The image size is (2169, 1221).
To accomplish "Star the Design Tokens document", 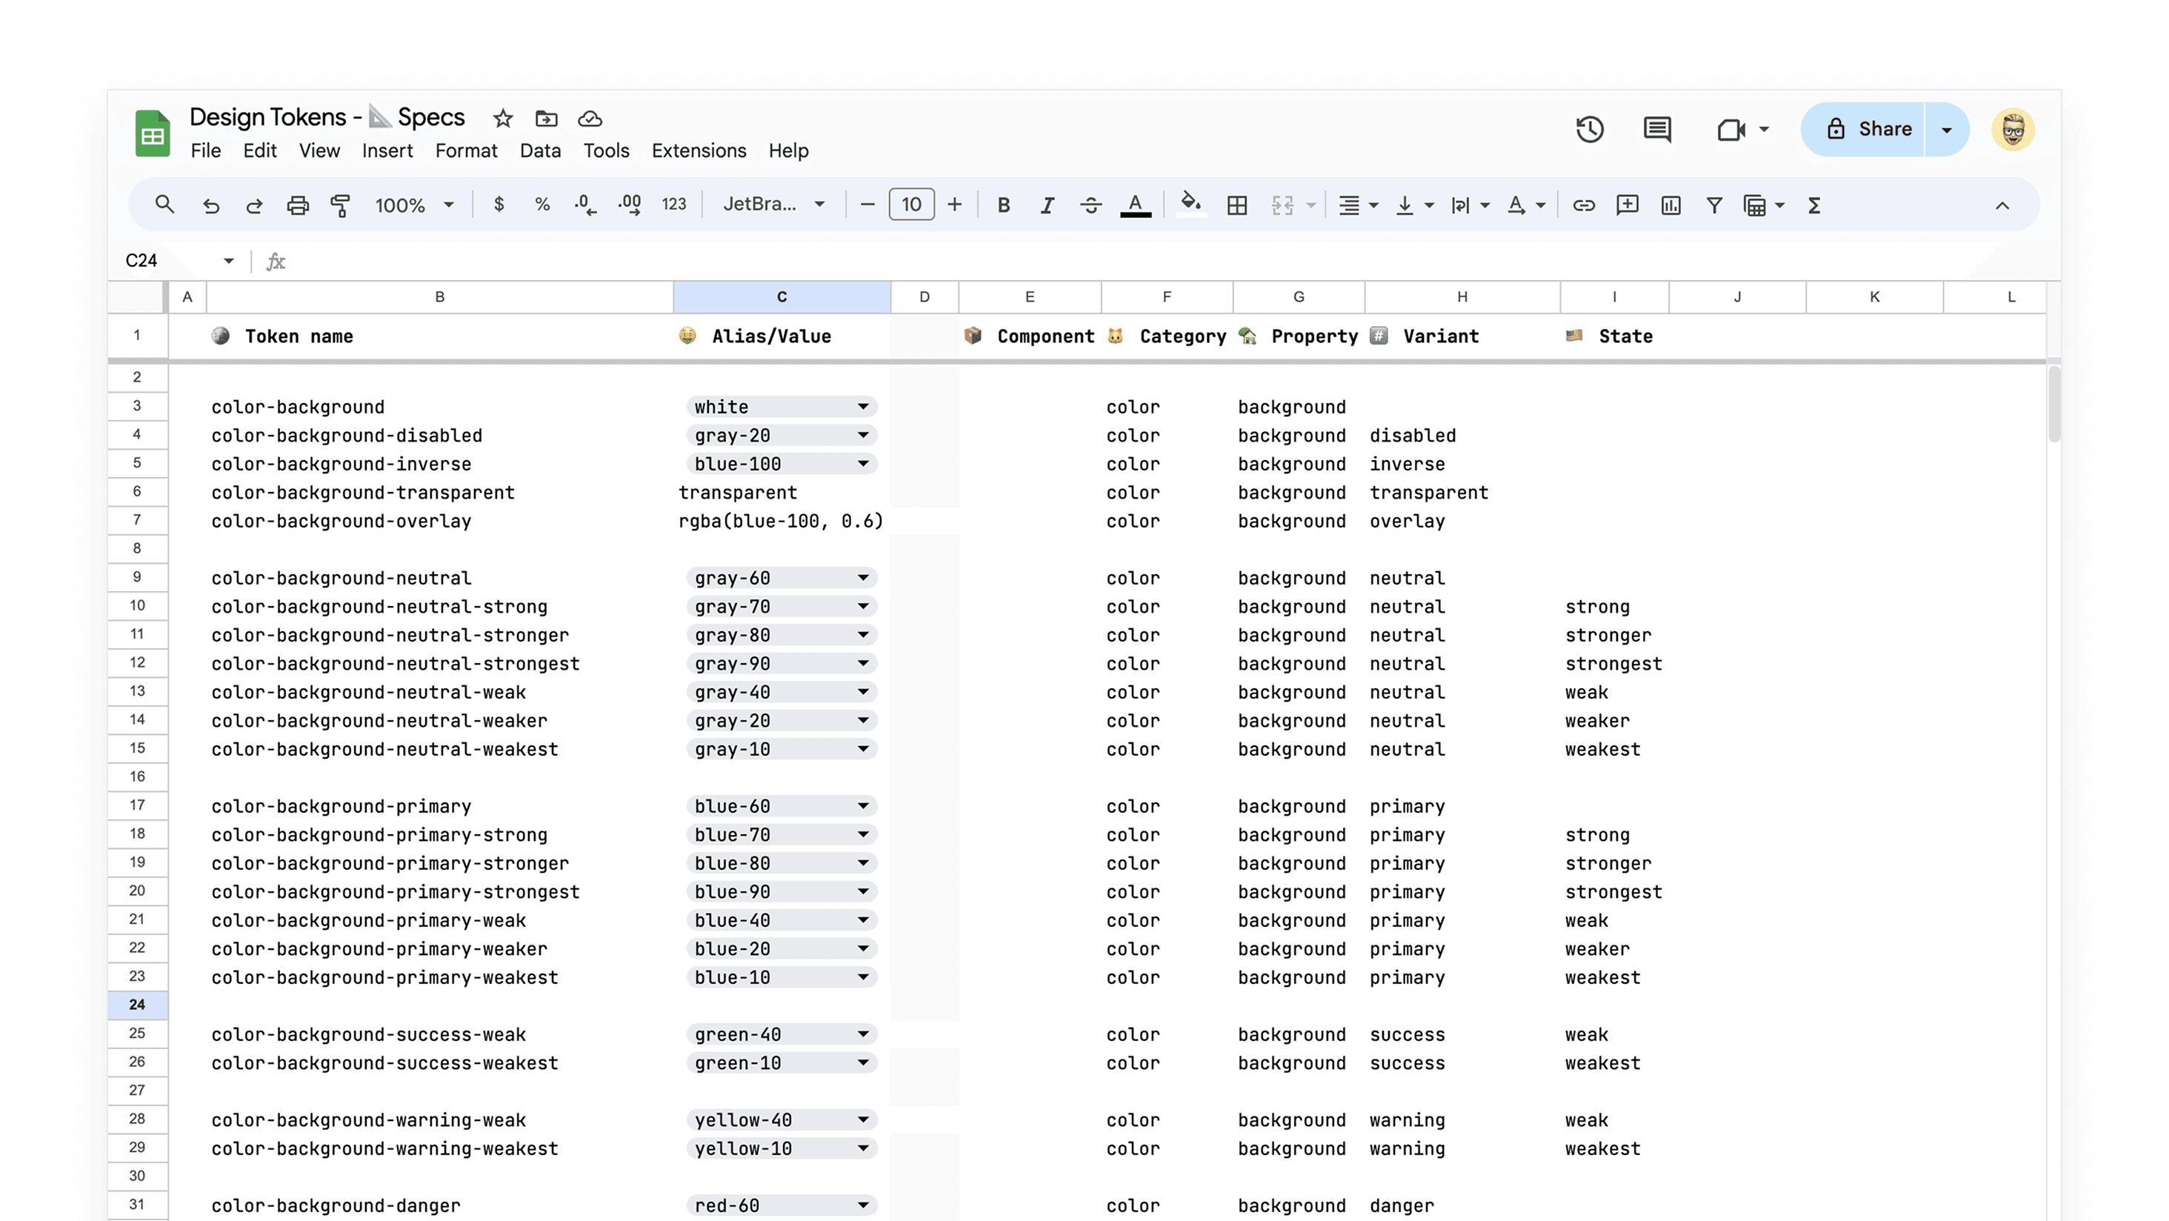I will tap(503, 119).
